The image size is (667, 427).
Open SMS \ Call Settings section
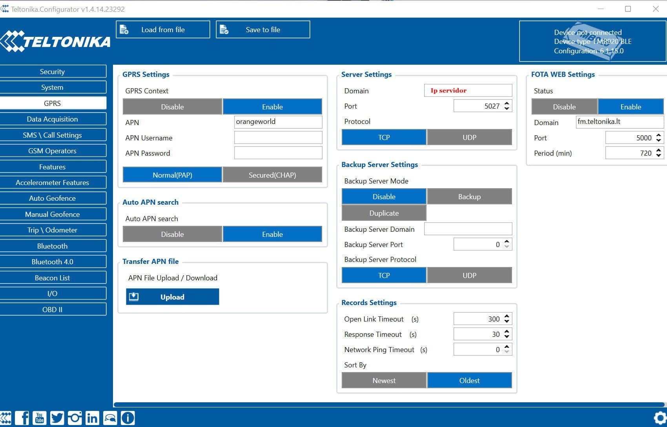pyautogui.click(x=53, y=135)
